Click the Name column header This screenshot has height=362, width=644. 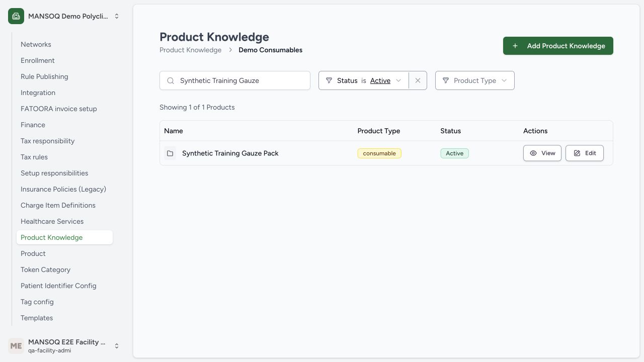[174, 131]
